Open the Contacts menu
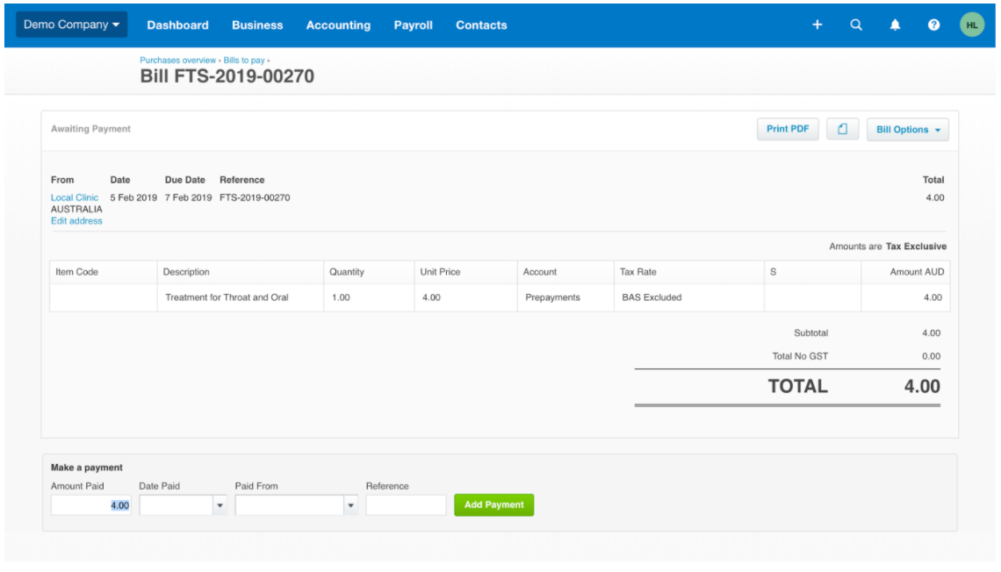1001x572 pixels. click(481, 25)
